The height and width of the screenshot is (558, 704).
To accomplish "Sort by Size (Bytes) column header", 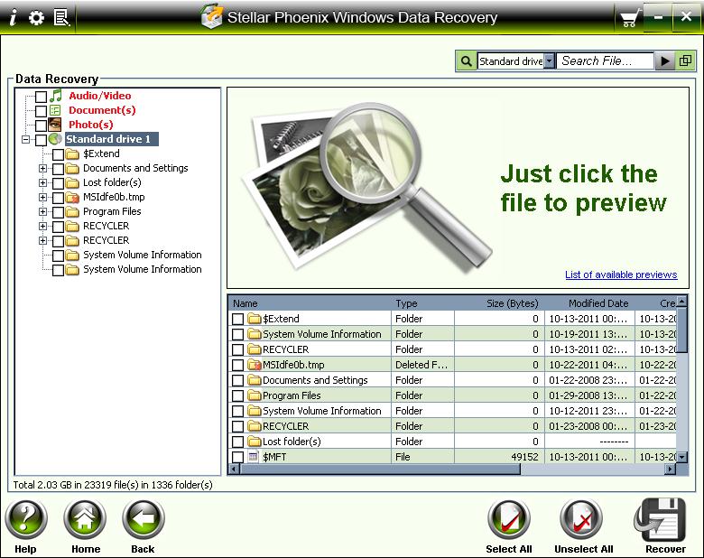I will tap(499, 303).
